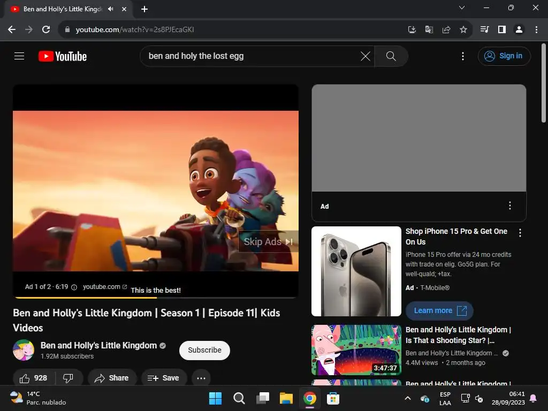Open Task View on the taskbar
Screen dimensions: 548x411
coord(263,398)
